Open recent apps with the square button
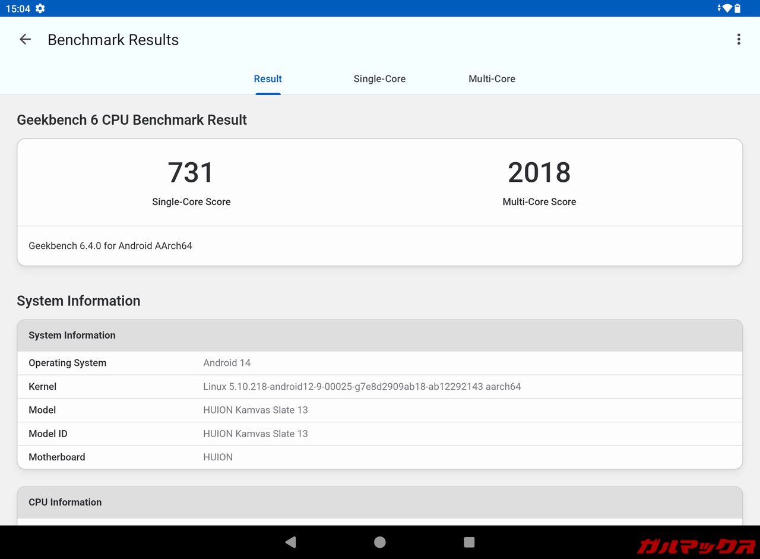 pos(469,542)
